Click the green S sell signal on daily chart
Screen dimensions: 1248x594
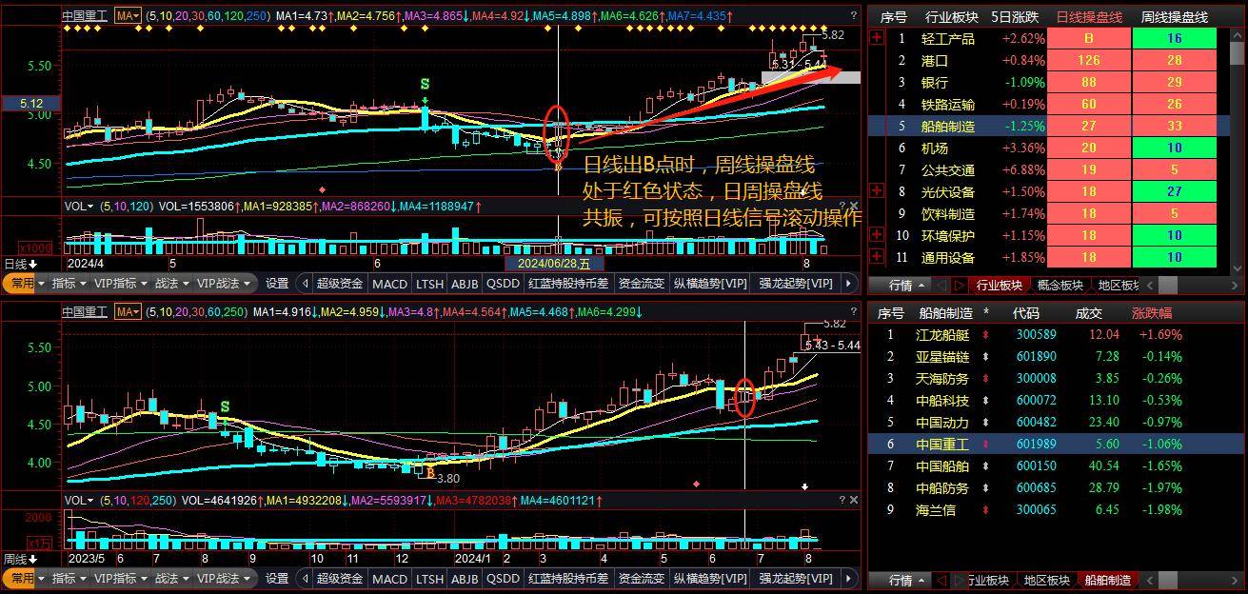(425, 85)
